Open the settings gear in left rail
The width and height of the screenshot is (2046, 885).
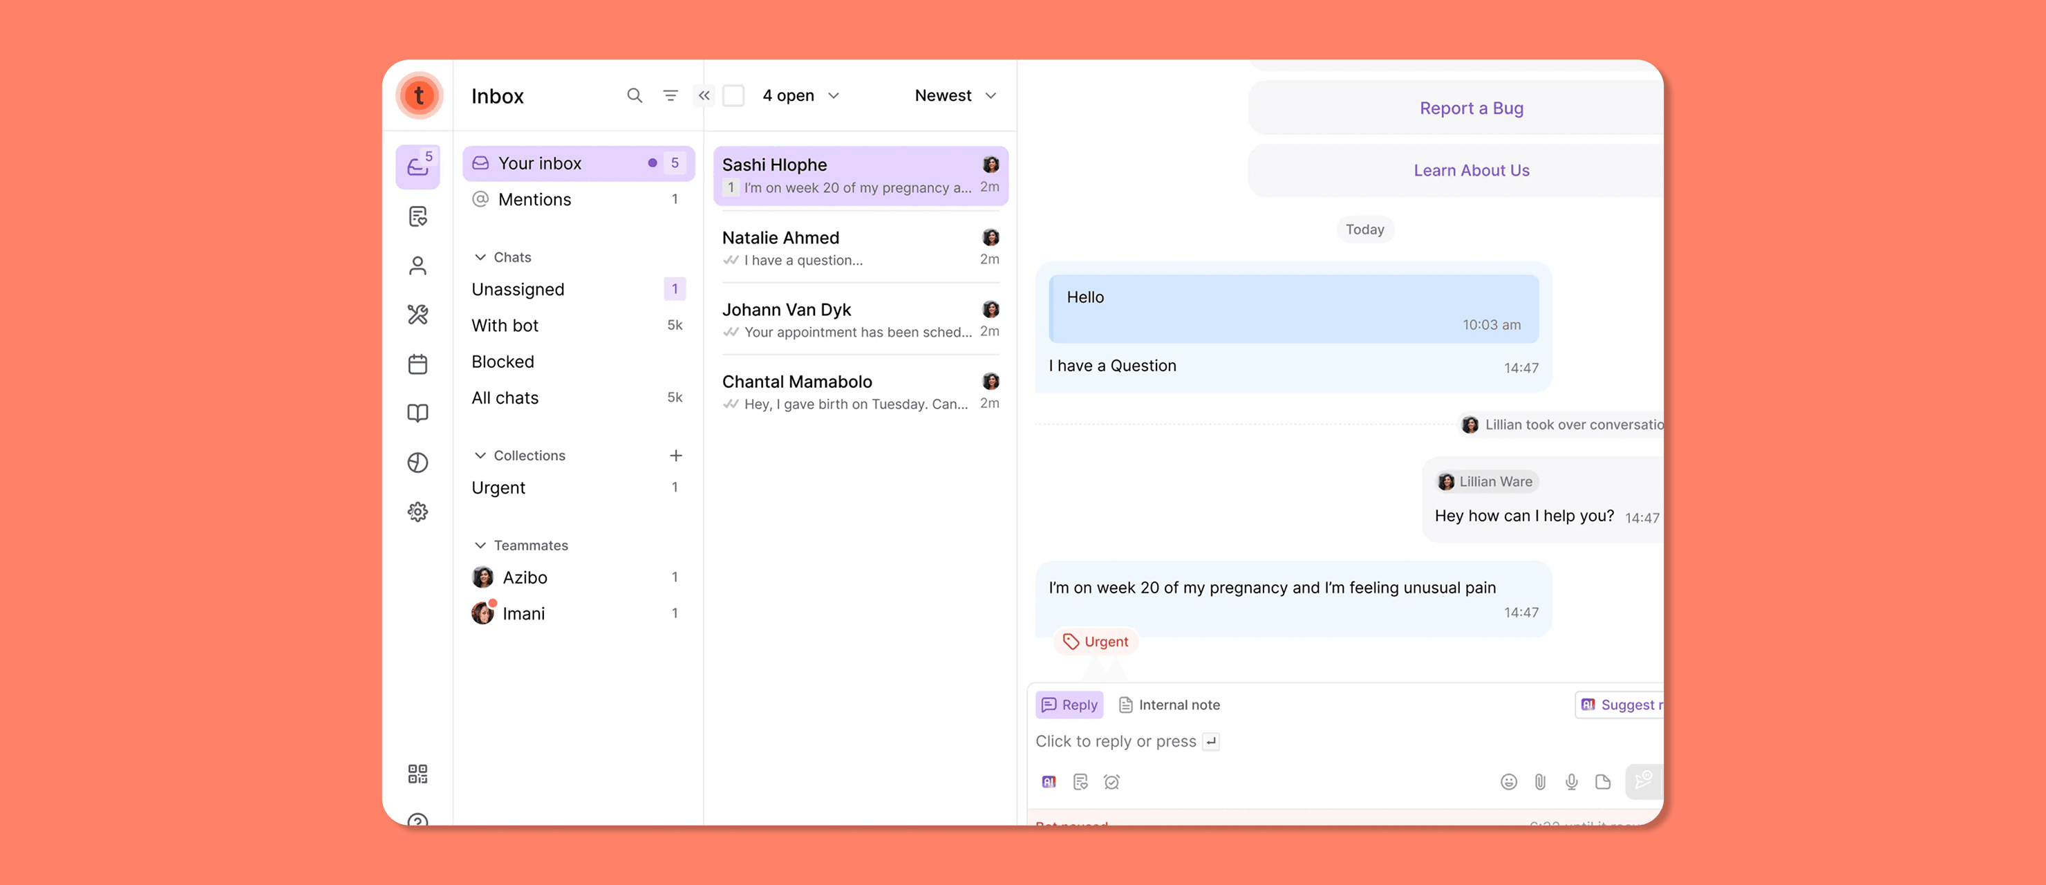[417, 512]
